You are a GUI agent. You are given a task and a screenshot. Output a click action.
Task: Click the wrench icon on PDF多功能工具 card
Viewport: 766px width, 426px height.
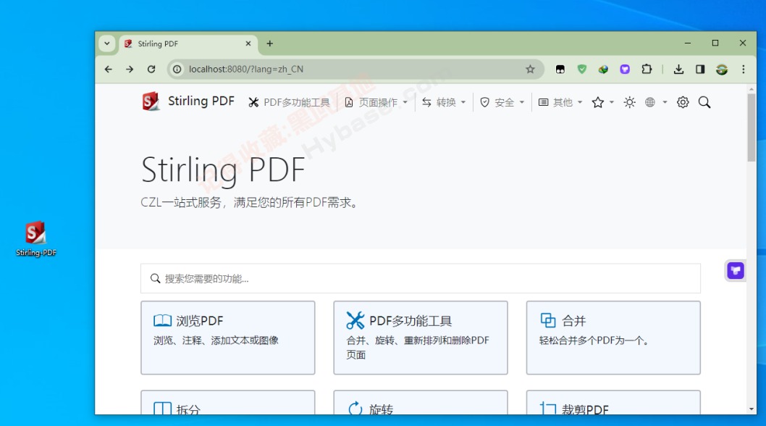(355, 320)
